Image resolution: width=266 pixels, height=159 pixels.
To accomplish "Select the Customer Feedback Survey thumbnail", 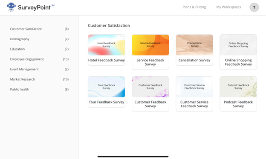I will 150,87.
